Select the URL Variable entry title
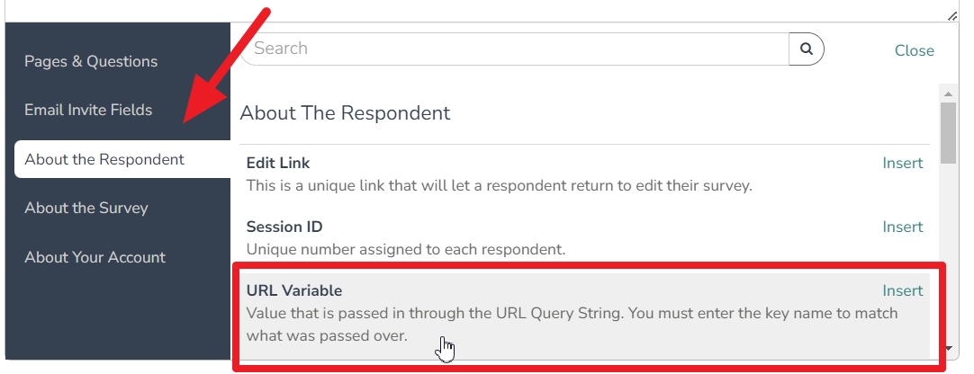The width and height of the screenshot is (974, 374). [x=294, y=291]
